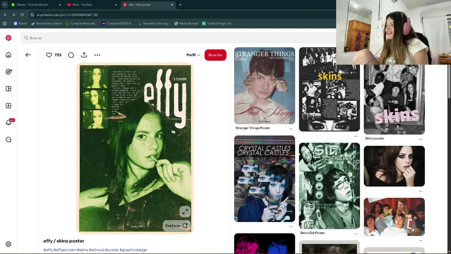The image size is (451, 254).
Task: Like the pin with heart icon
Action: [49, 55]
